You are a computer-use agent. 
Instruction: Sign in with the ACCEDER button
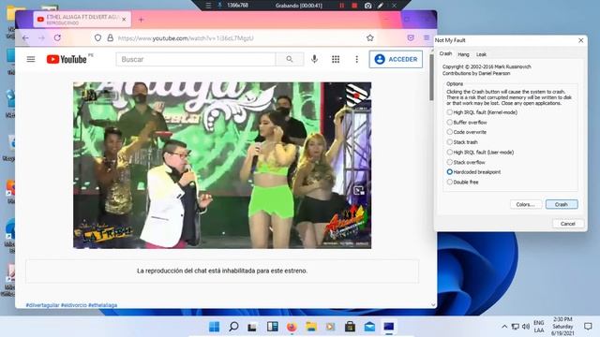(396, 59)
